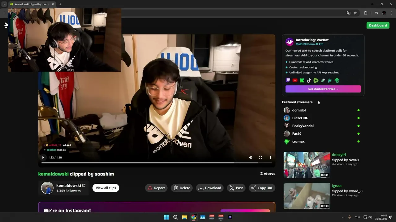Viewport: 396px width, 222px height.
Task: Click the Rumble platform icon
Action: pos(316,80)
